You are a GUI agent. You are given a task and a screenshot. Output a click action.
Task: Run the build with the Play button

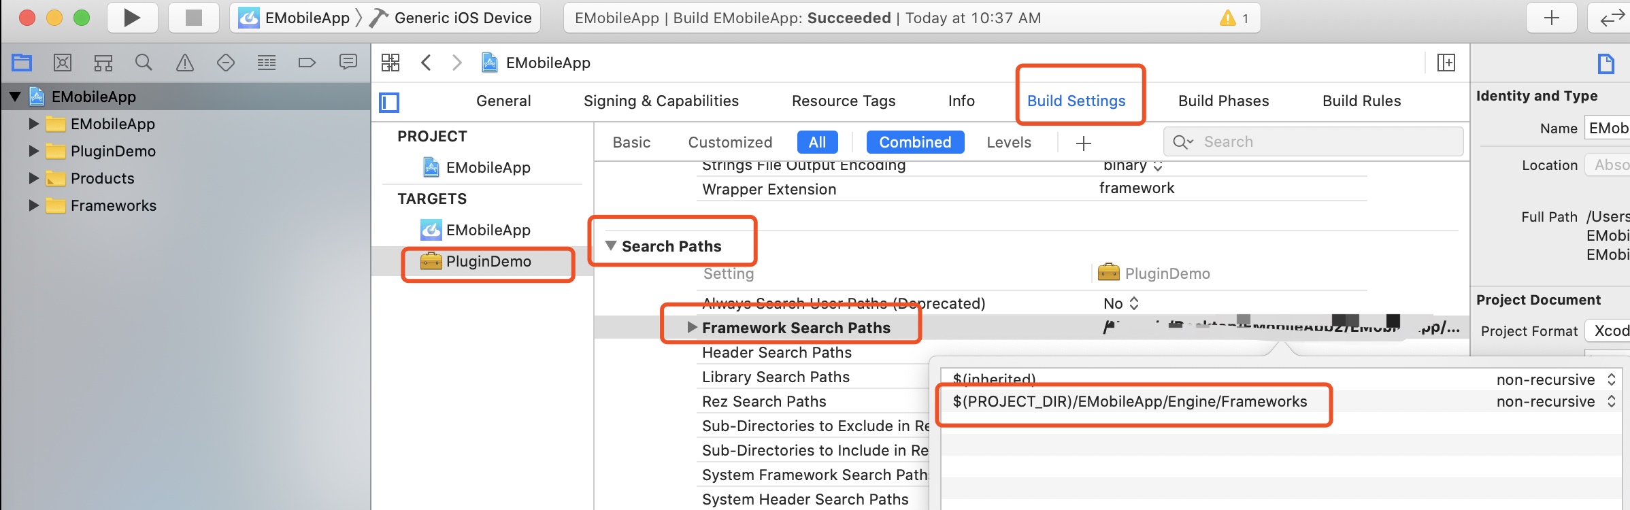(133, 18)
